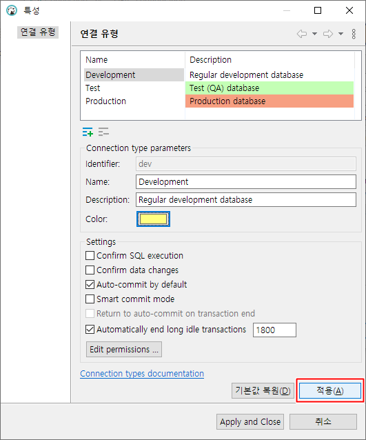This screenshot has height=440, width=366.
Task: Click the add connection type icon
Action: click(88, 132)
